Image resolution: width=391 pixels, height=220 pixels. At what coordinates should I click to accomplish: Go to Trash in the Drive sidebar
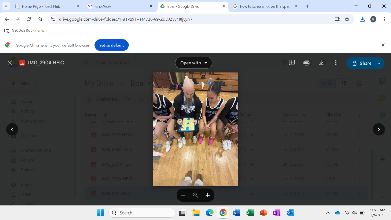[26, 194]
